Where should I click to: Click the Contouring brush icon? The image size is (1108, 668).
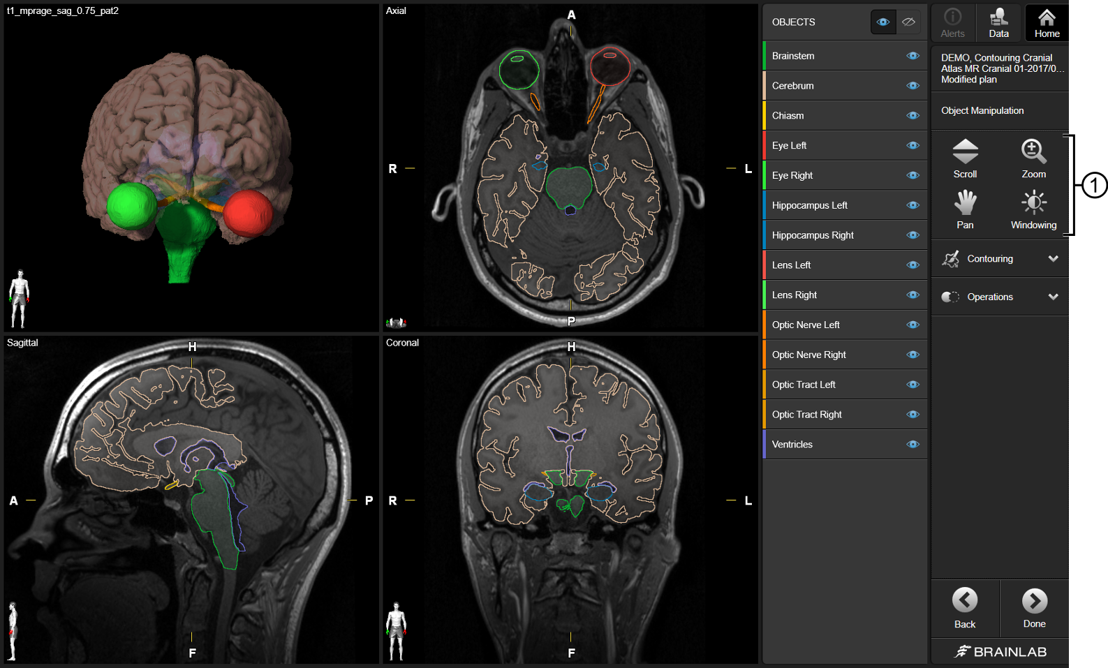(x=950, y=259)
